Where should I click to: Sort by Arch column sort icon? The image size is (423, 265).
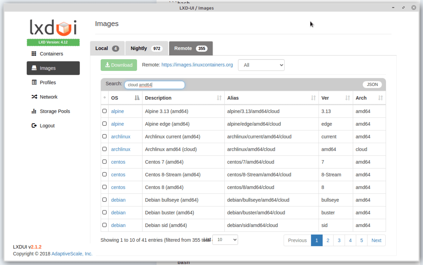pyautogui.click(x=381, y=98)
